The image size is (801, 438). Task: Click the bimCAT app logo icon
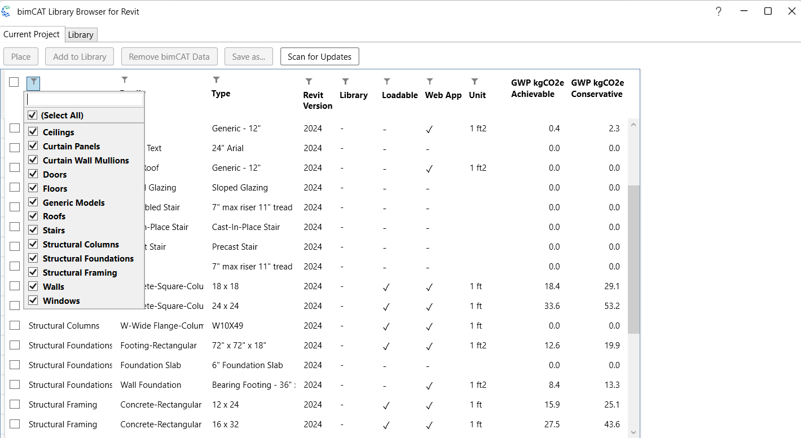tap(6, 11)
